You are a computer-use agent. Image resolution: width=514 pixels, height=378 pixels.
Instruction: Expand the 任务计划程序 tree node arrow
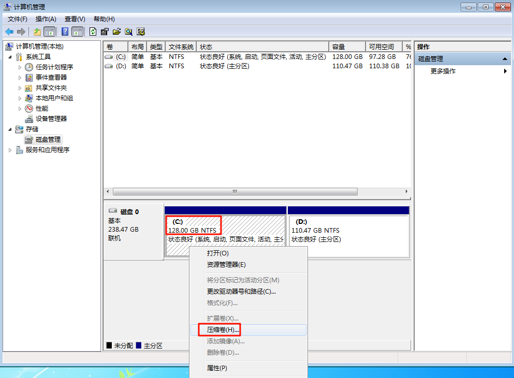tap(20, 67)
